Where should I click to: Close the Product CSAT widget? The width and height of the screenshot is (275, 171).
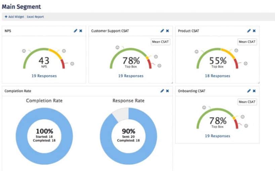tap(254, 31)
